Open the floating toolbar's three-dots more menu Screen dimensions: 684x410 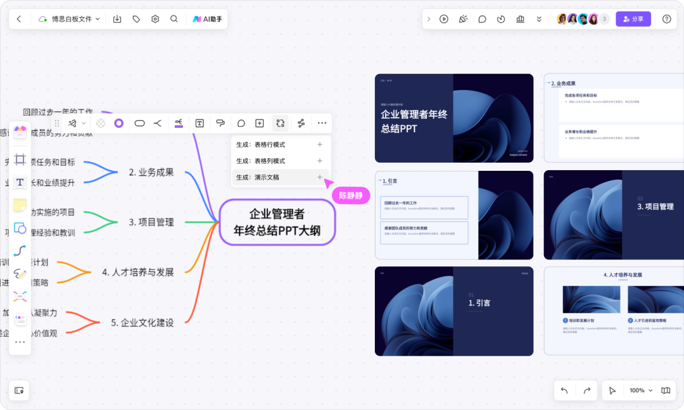[x=322, y=123]
